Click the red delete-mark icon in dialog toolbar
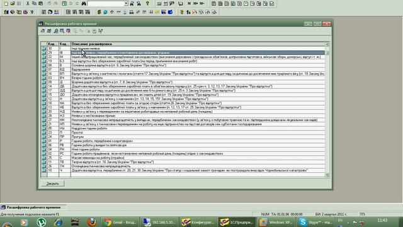403x227 pixels. (x=69, y=31)
